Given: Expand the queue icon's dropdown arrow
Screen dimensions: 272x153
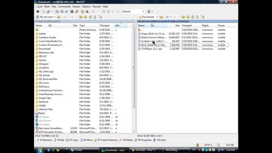Looking at the screenshot, I should pos(52,11).
